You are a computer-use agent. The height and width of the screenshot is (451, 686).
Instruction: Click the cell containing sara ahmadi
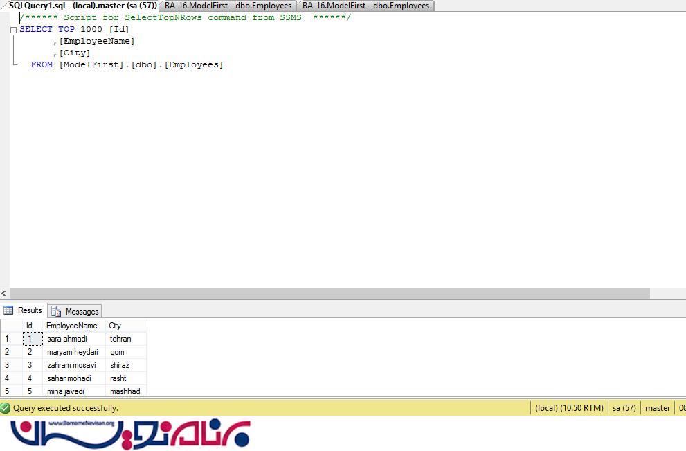(x=67, y=339)
